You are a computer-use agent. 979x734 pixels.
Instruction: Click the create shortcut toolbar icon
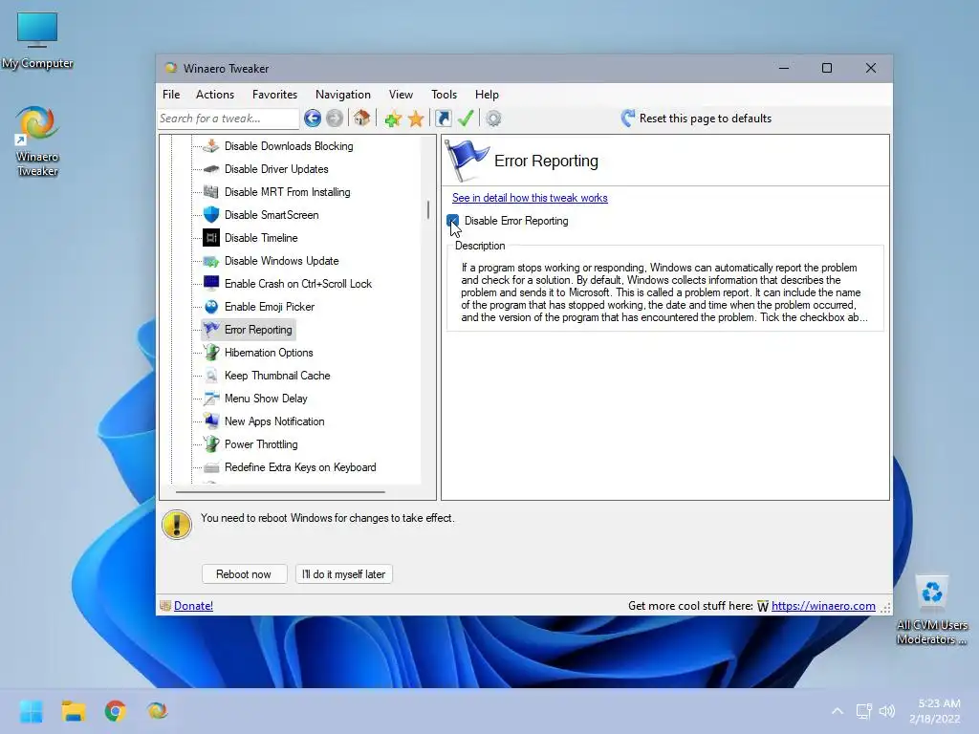(444, 118)
